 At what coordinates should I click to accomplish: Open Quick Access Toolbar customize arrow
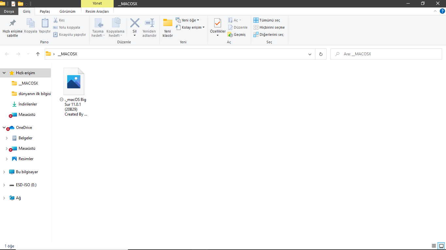(26, 4)
